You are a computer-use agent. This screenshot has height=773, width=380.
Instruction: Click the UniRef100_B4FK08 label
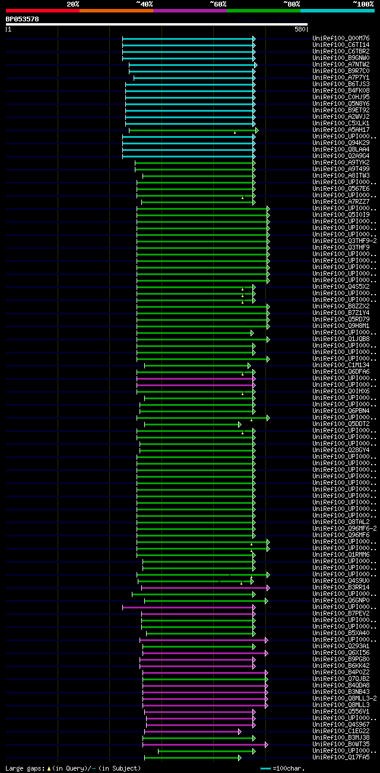coord(341,91)
